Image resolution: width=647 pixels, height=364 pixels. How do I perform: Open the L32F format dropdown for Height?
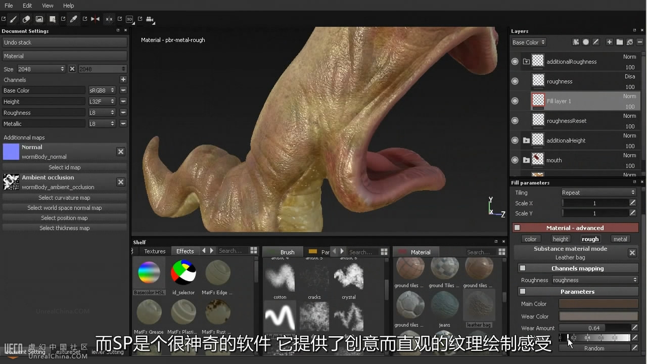coord(102,102)
